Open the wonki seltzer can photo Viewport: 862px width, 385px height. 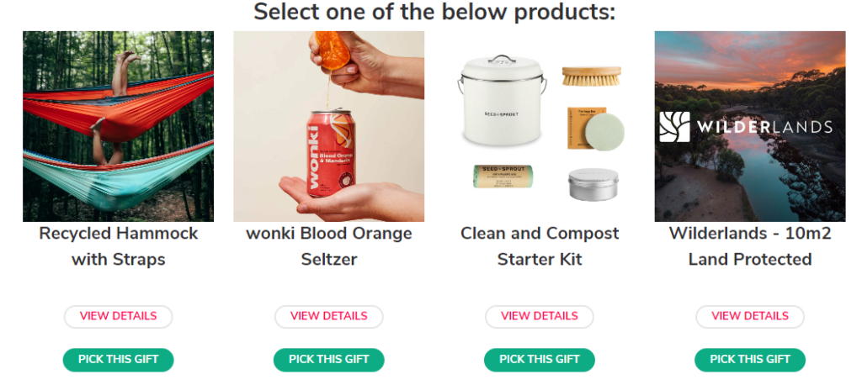pos(329,126)
